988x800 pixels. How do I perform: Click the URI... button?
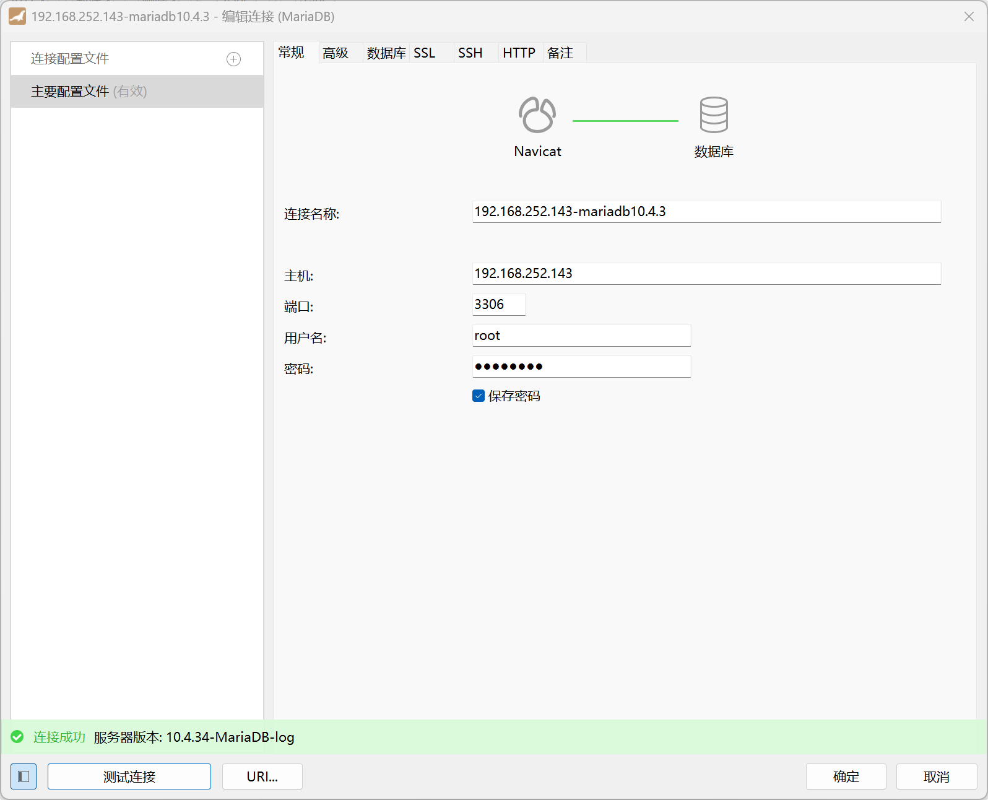click(x=262, y=776)
